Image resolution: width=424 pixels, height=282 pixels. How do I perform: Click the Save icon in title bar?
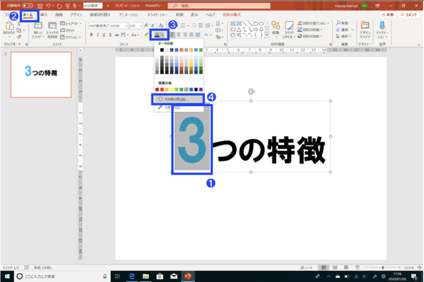coord(40,6)
